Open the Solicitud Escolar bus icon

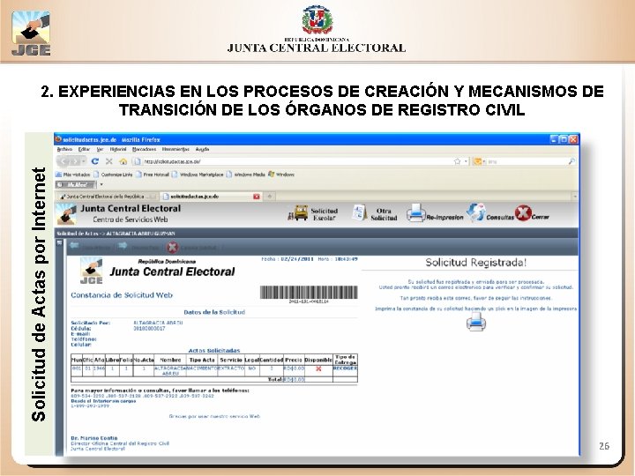[x=298, y=212]
